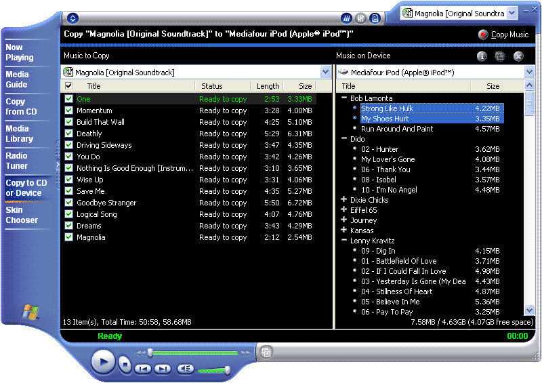Click the device list scroll-up arrow

[x=529, y=85]
